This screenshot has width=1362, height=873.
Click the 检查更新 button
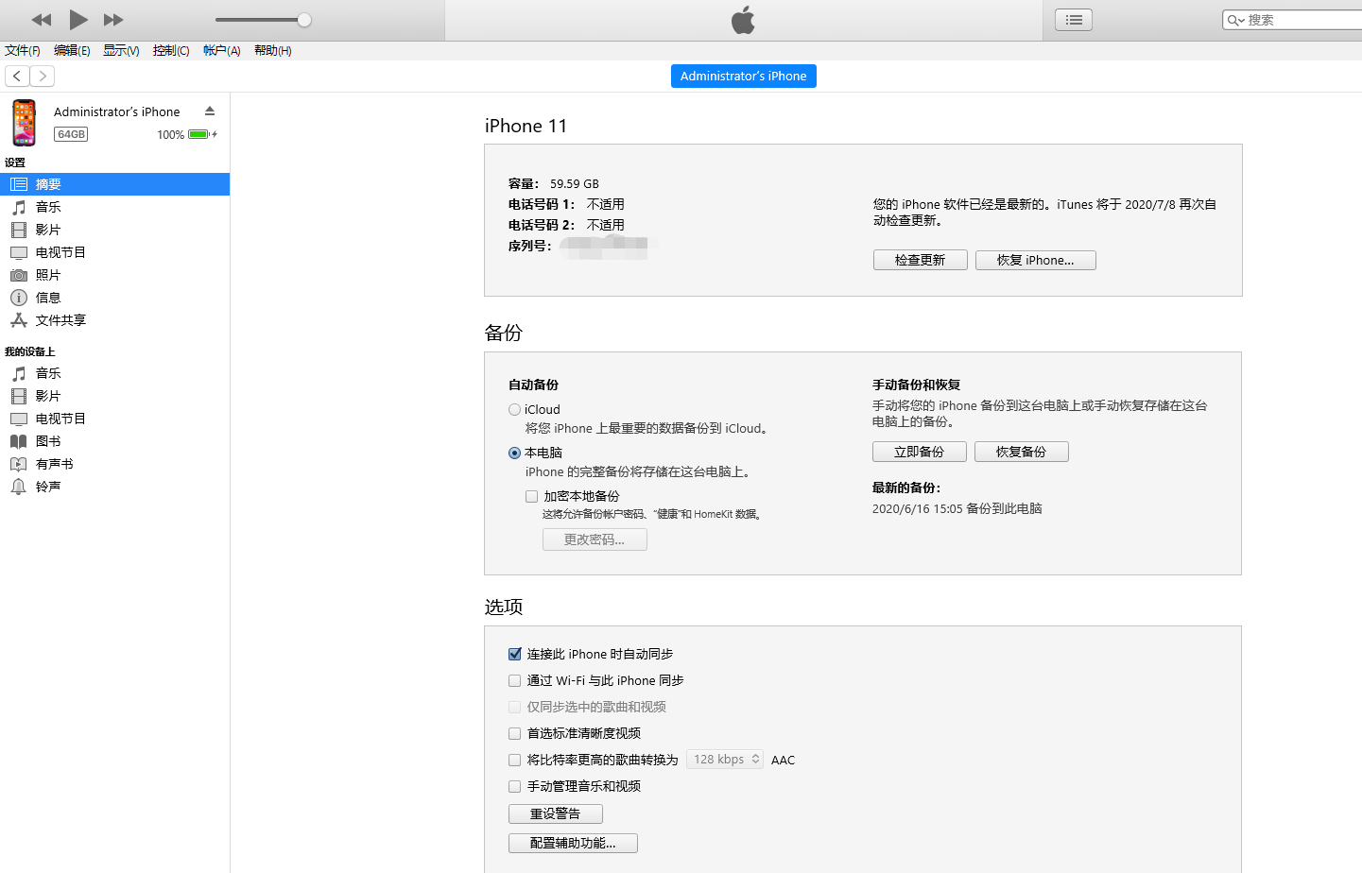point(920,259)
